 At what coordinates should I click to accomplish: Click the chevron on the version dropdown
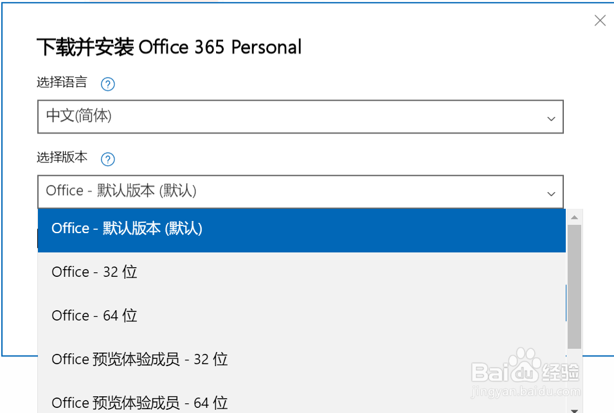coord(551,194)
